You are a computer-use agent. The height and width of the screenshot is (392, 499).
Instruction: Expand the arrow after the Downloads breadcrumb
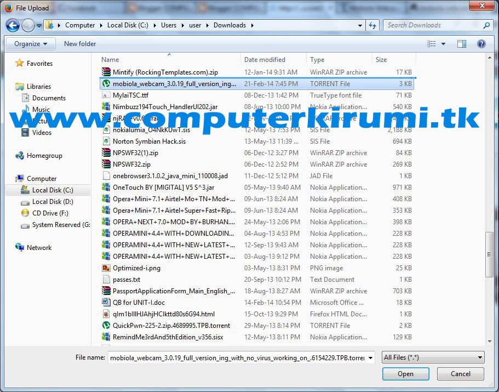pos(253,25)
